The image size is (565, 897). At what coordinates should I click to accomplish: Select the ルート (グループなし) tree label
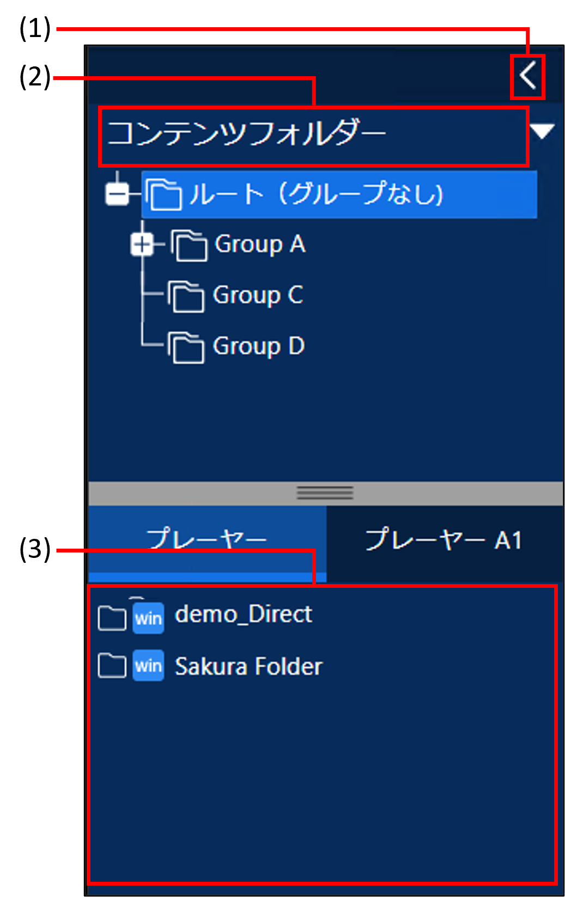pyautogui.click(x=316, y=194)
